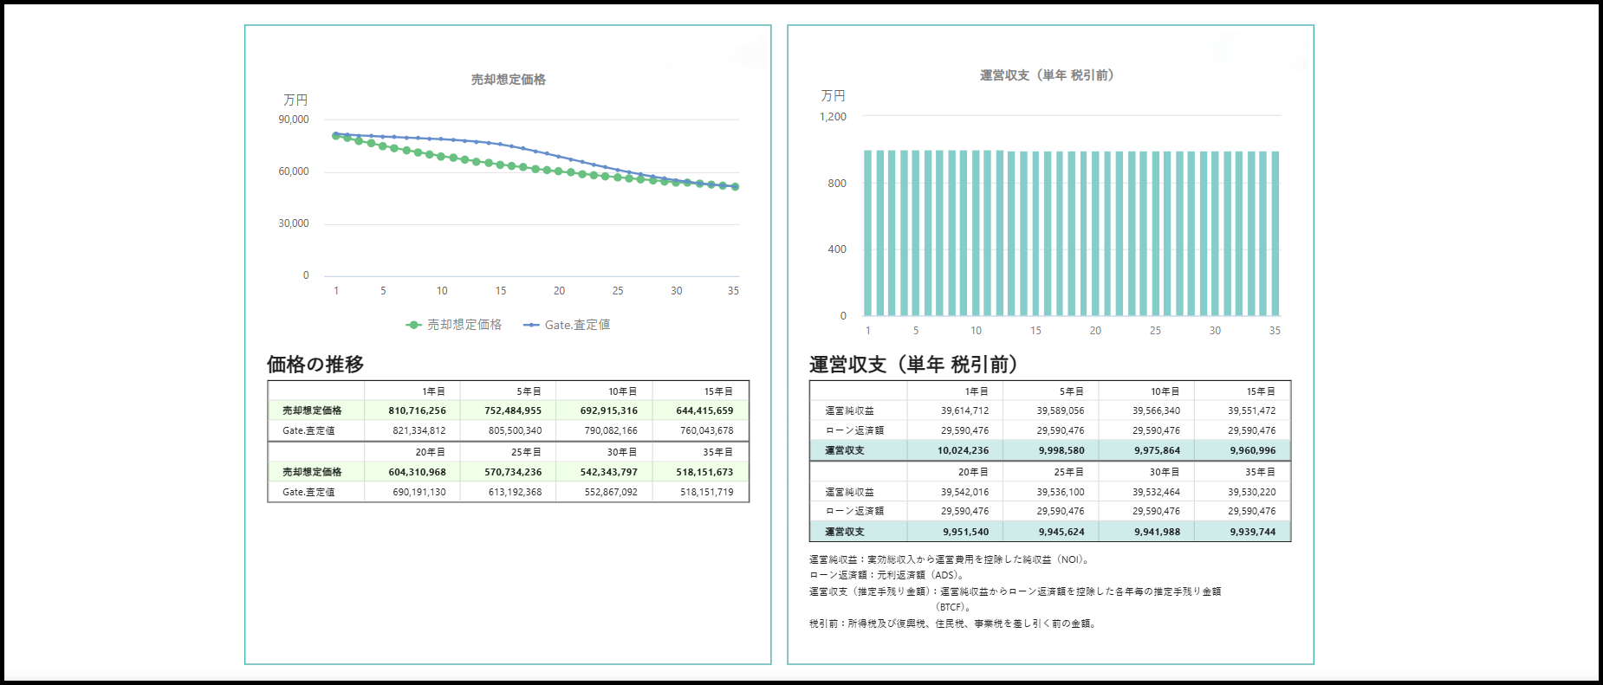Click the footnote line beginning with 税引前
Viewport: 1603px width, 685px height.
pos(953,624)
